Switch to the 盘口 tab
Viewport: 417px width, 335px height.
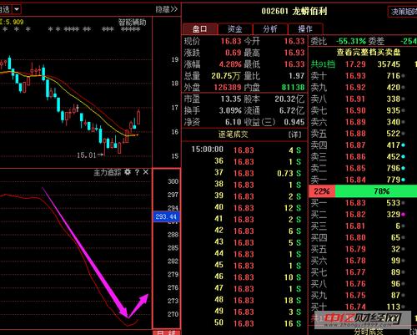pyautogui.click(x=200, y=29)
